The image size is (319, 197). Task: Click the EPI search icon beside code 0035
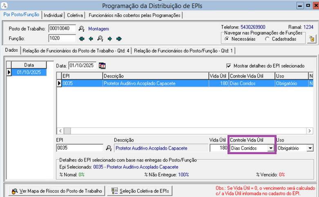click(109, 148)
